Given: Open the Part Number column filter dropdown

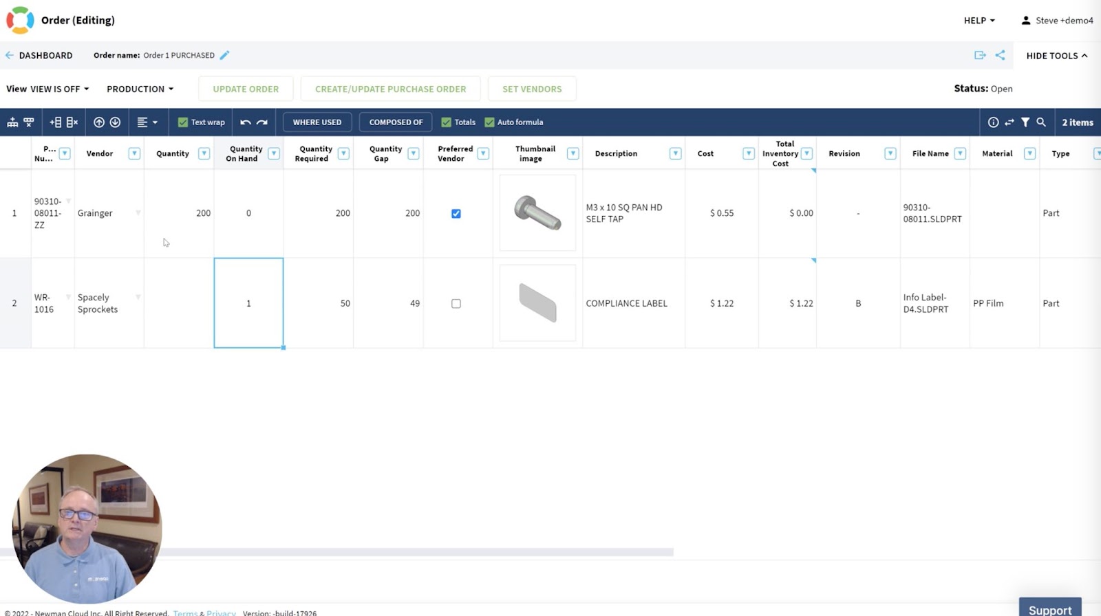Looking at the screenshot, I should [65, 154].
